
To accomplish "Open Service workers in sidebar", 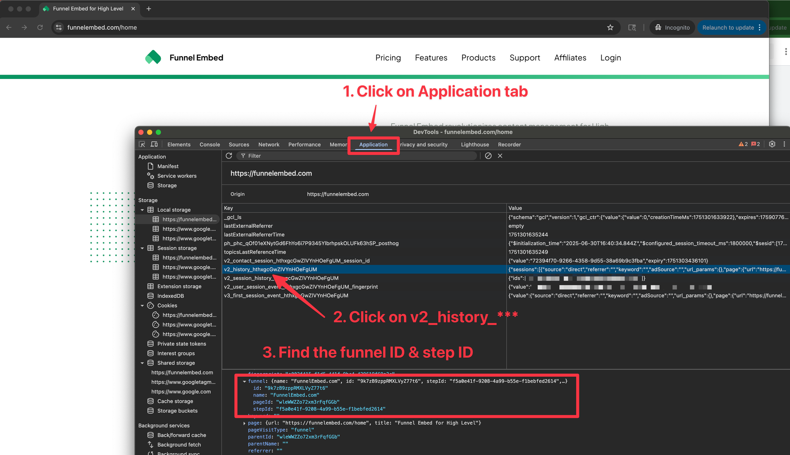I will click(177, 176).
